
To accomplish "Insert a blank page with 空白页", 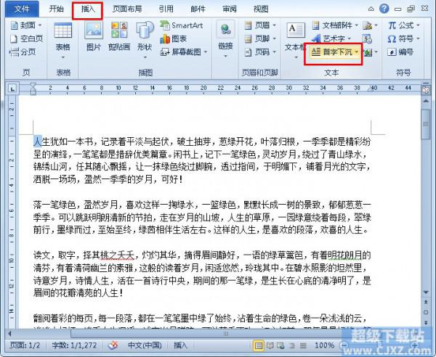I will (x=26, y=38).
